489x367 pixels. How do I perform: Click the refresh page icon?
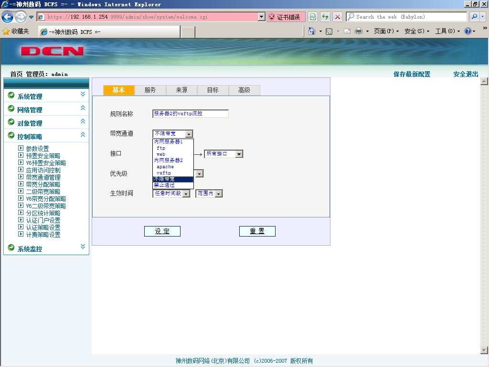[325, 17]
